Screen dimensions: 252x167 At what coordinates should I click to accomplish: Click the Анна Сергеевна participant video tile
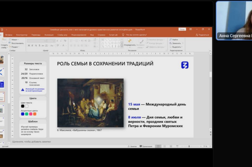[234, 20]
